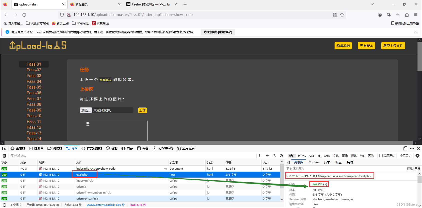Collapse the request details sidebar icon

[x=288, y=162]
